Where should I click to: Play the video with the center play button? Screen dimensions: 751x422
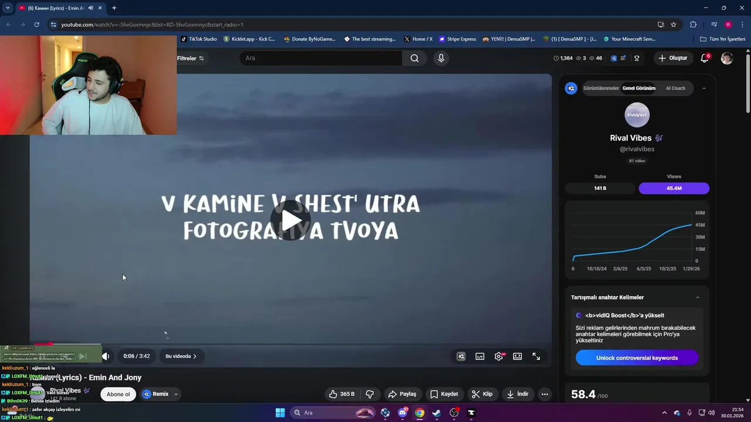point(290,221)
